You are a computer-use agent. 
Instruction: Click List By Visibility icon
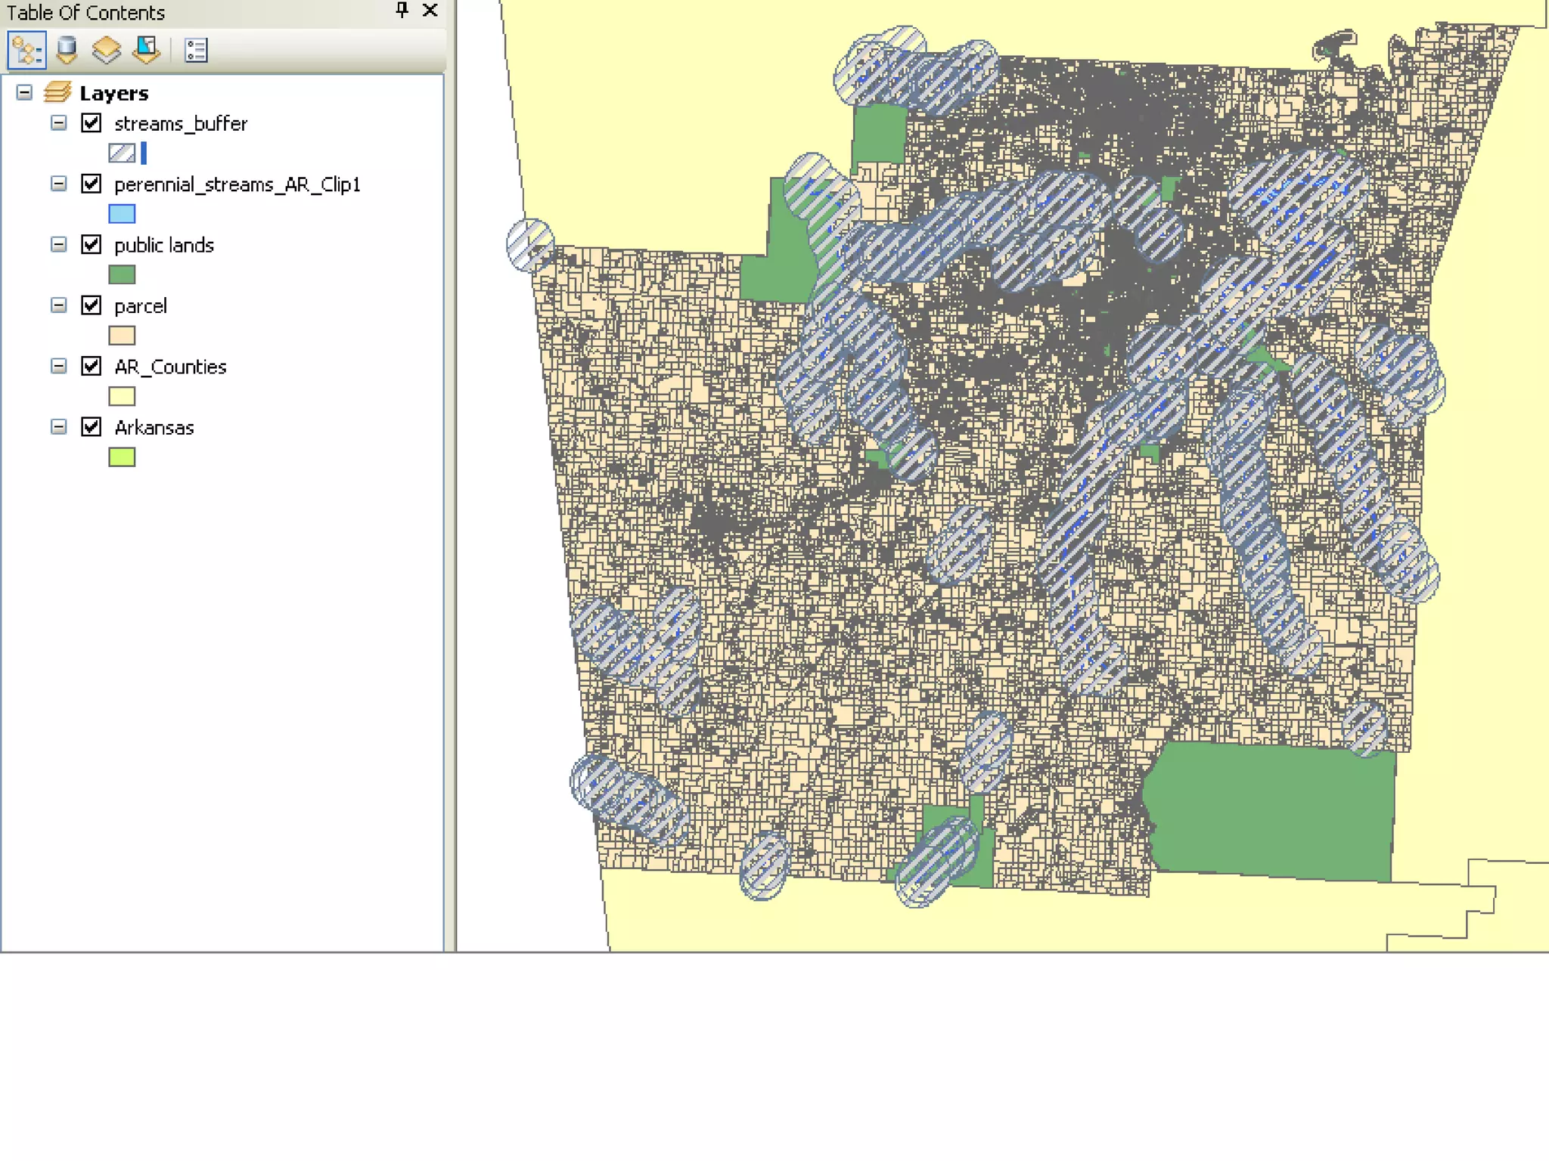(106, 51)
